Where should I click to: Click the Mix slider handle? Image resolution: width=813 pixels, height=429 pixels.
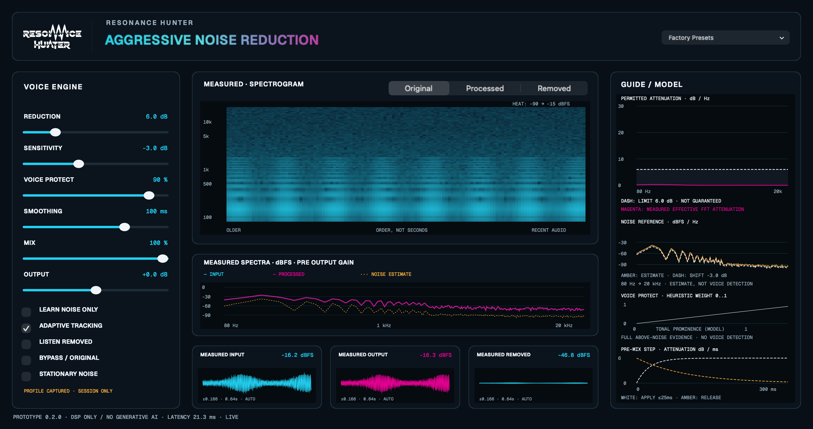(163, 258)
